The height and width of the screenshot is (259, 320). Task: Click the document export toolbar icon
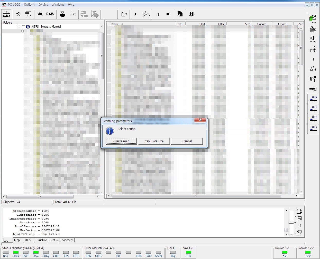(x=124, y=14)
